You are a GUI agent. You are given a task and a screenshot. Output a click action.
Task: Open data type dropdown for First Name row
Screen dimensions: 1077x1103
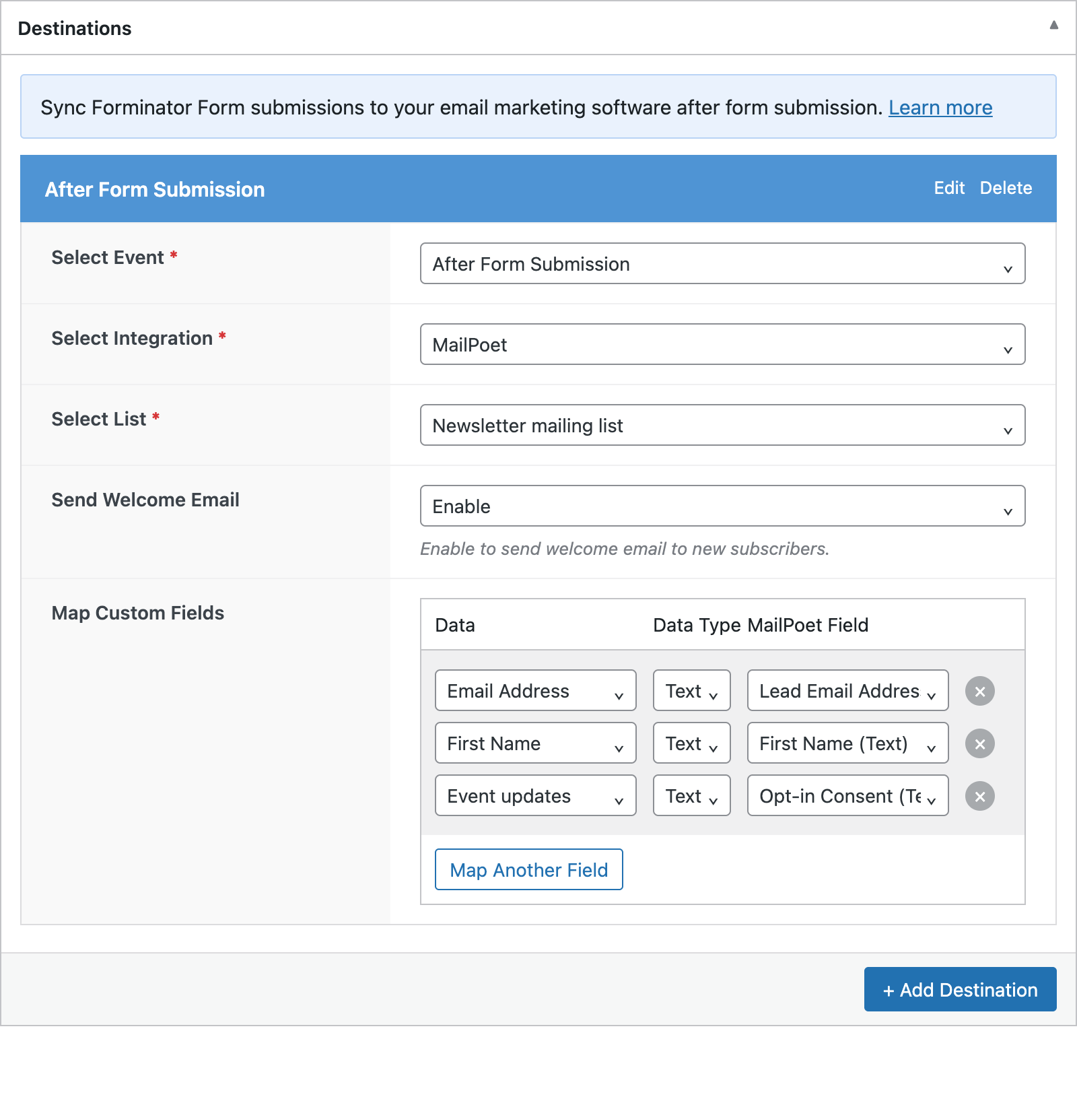tap(691, 743)
